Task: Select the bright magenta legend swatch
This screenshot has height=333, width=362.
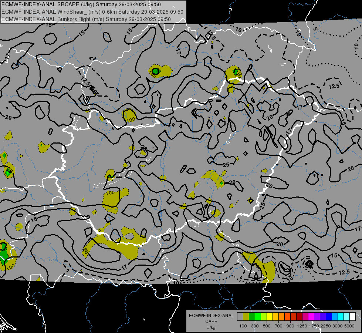Action: click(x=311, y=317)
